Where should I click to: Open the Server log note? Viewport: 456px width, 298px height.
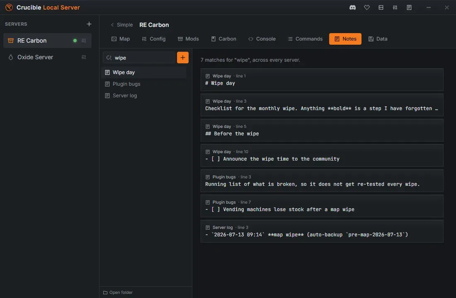pyautogui.click(x=144, y=96)
